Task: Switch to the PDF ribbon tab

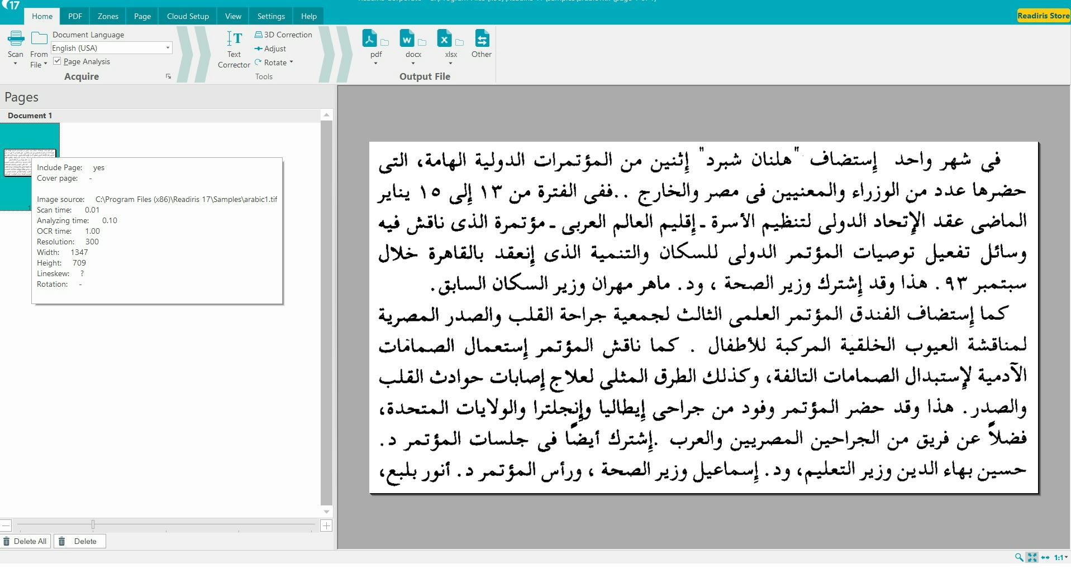Action: click(x=75, y=16)
